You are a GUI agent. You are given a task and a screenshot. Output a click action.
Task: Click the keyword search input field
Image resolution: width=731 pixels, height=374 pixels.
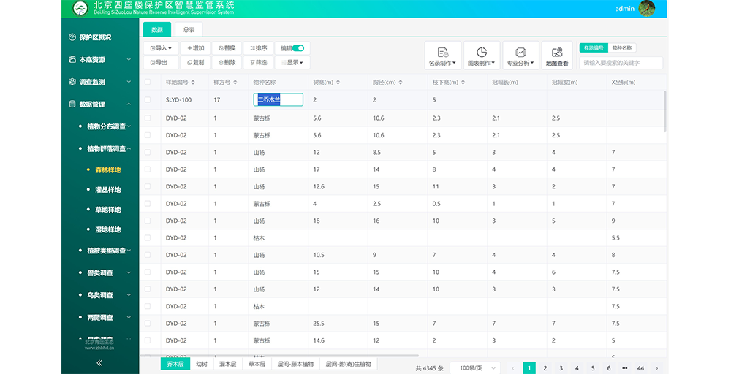[x=621, y=63]
